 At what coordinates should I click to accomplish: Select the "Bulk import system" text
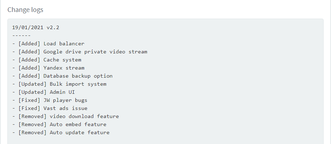(x=78, y=84)
